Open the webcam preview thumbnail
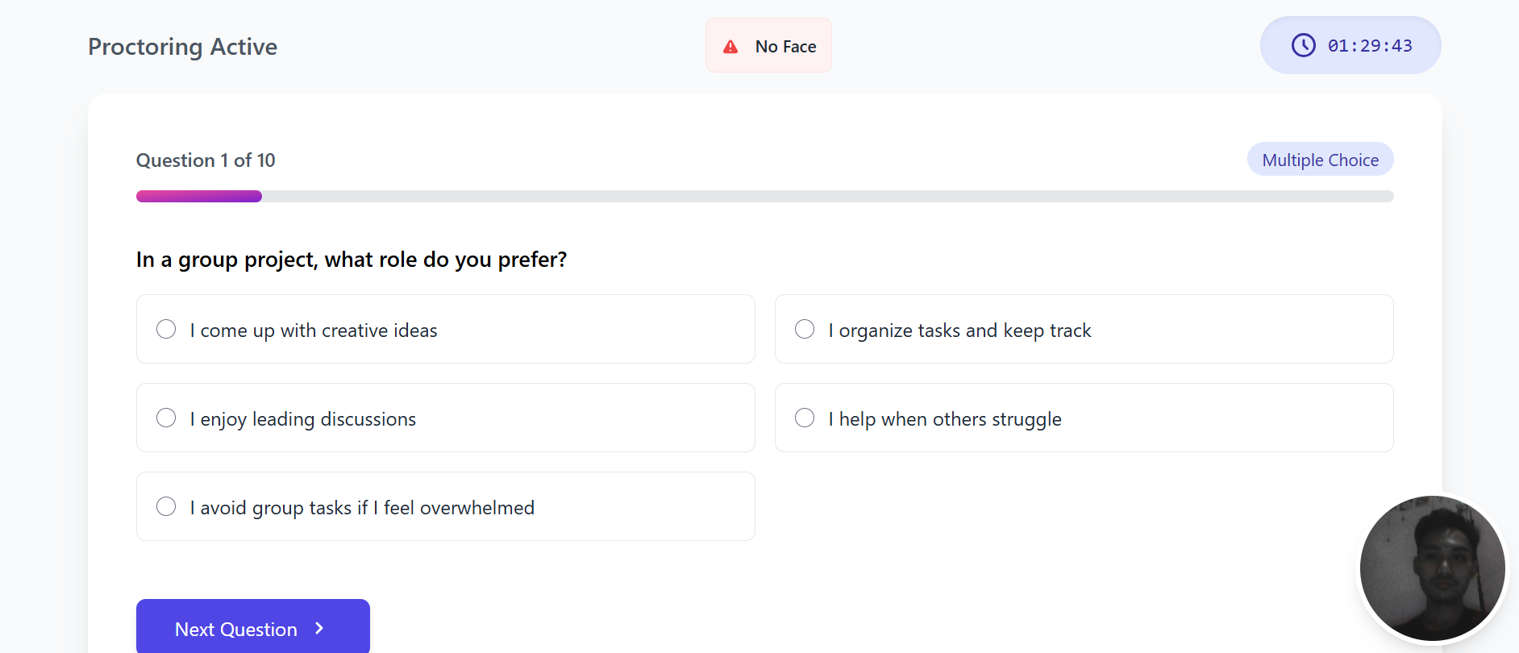The image size is (1519, 653). pos(1432,568)
